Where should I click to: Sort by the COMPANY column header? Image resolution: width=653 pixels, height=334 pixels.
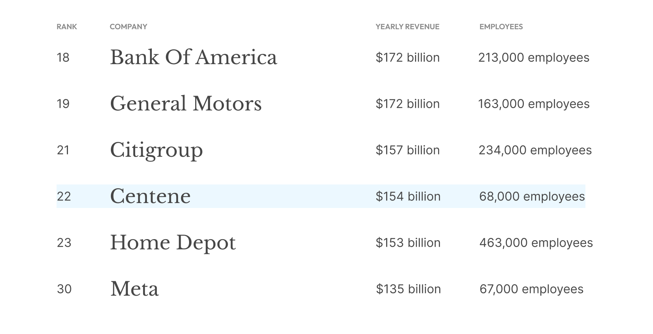(128, 27)
